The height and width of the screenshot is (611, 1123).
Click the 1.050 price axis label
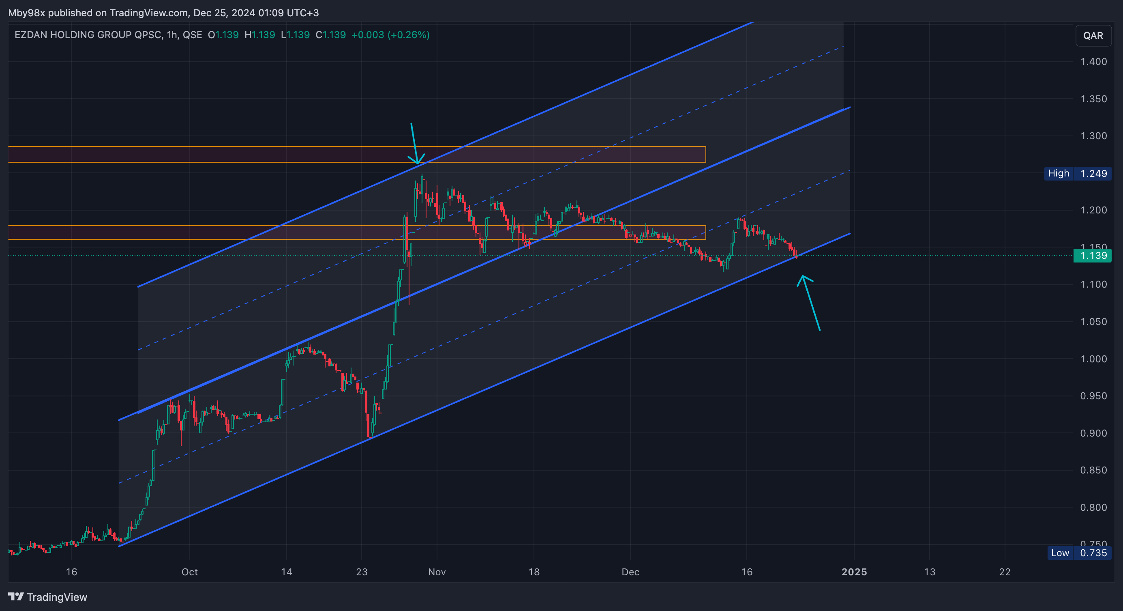point(1093,322)
